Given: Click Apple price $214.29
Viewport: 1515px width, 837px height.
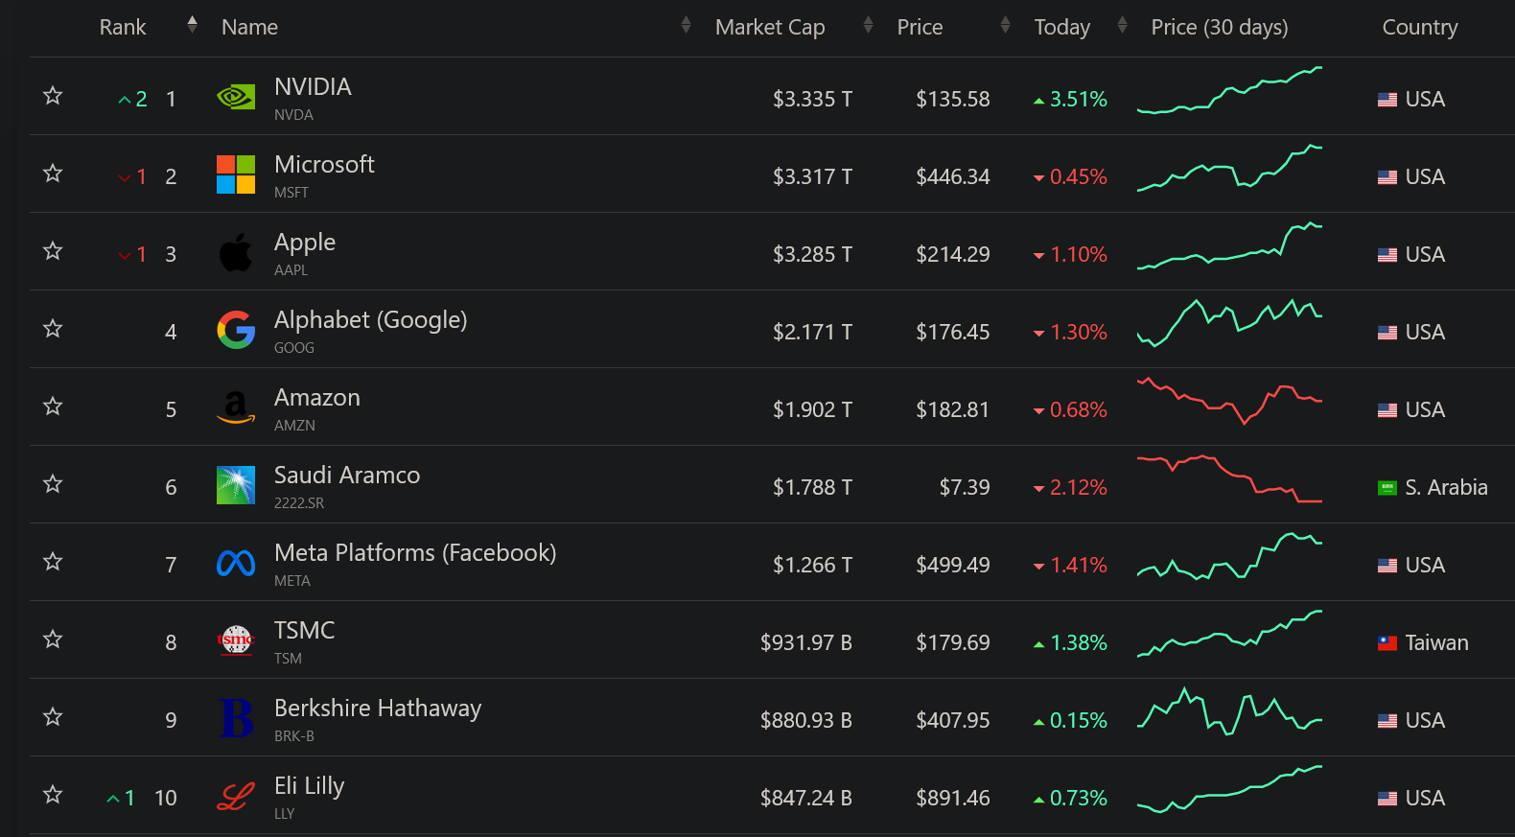Looking at the screenshot, I should 953,255.
